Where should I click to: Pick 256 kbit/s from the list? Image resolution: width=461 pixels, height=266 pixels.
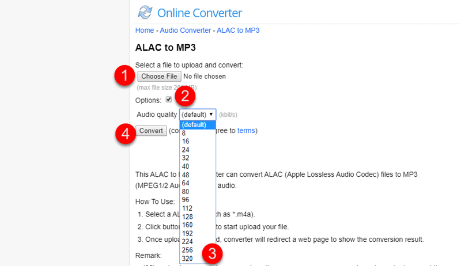tap(187, 250)
